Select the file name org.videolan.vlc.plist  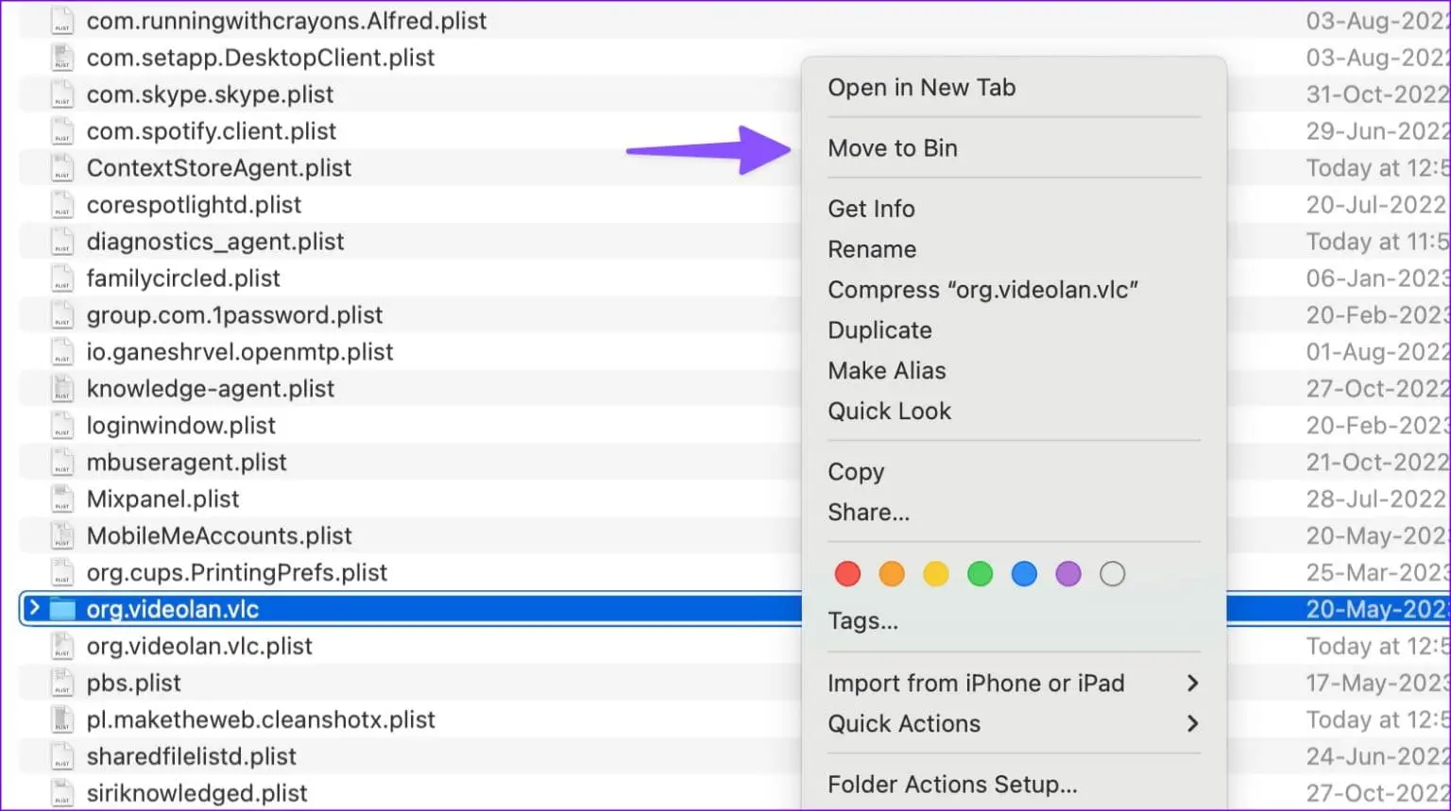click(199, 647)
